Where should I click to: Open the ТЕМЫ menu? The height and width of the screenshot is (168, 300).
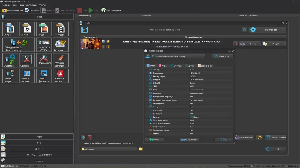[x=15, y=5]
